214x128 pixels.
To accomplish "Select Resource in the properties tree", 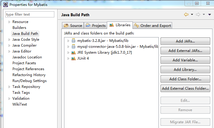I will tap(20, 22).
